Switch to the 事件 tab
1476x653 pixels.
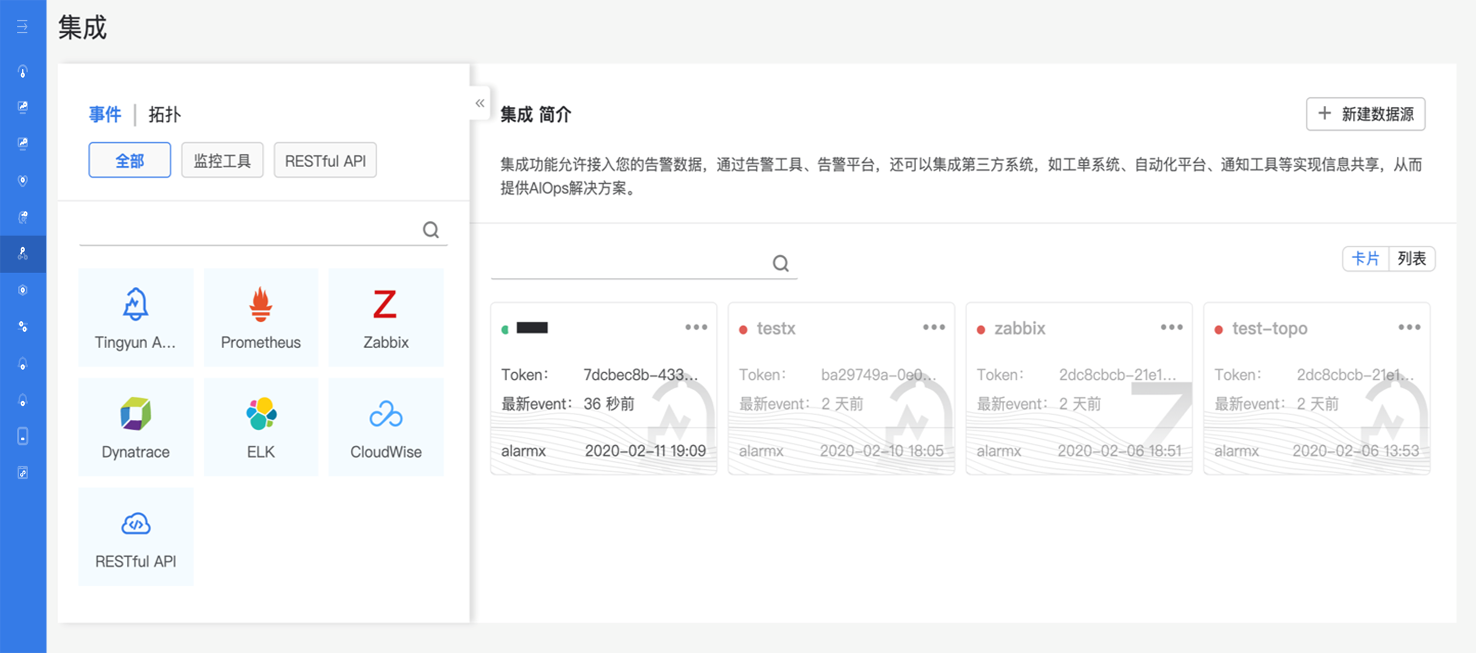click(x=105, y=114)
